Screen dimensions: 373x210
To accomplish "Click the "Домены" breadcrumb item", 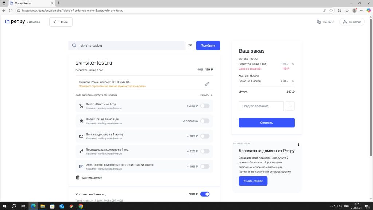I will [x=34, y=22].
